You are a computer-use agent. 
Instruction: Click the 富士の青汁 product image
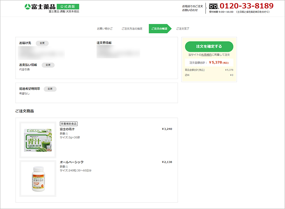tap(38, 140)
